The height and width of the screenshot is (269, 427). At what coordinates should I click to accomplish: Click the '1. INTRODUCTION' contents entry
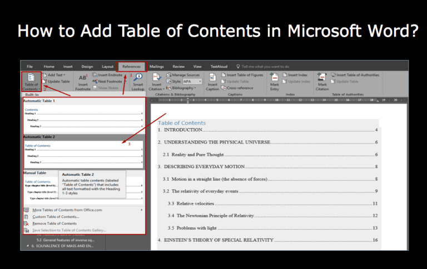pyautogui.click(x=268, y=130)
